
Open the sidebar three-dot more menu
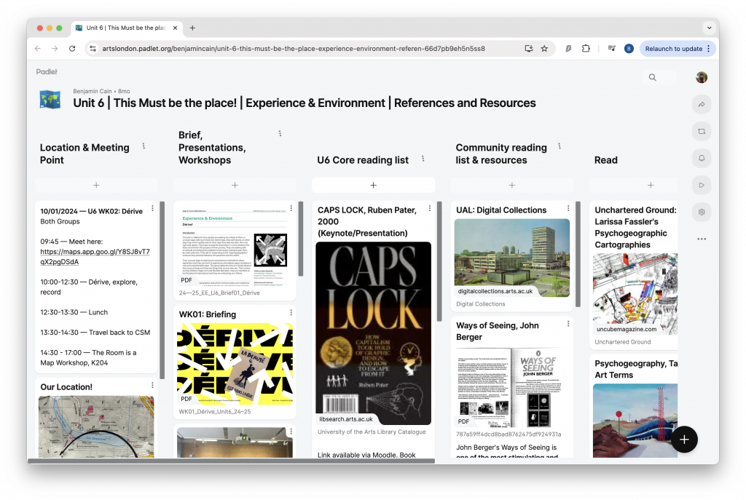click(702, 239)
